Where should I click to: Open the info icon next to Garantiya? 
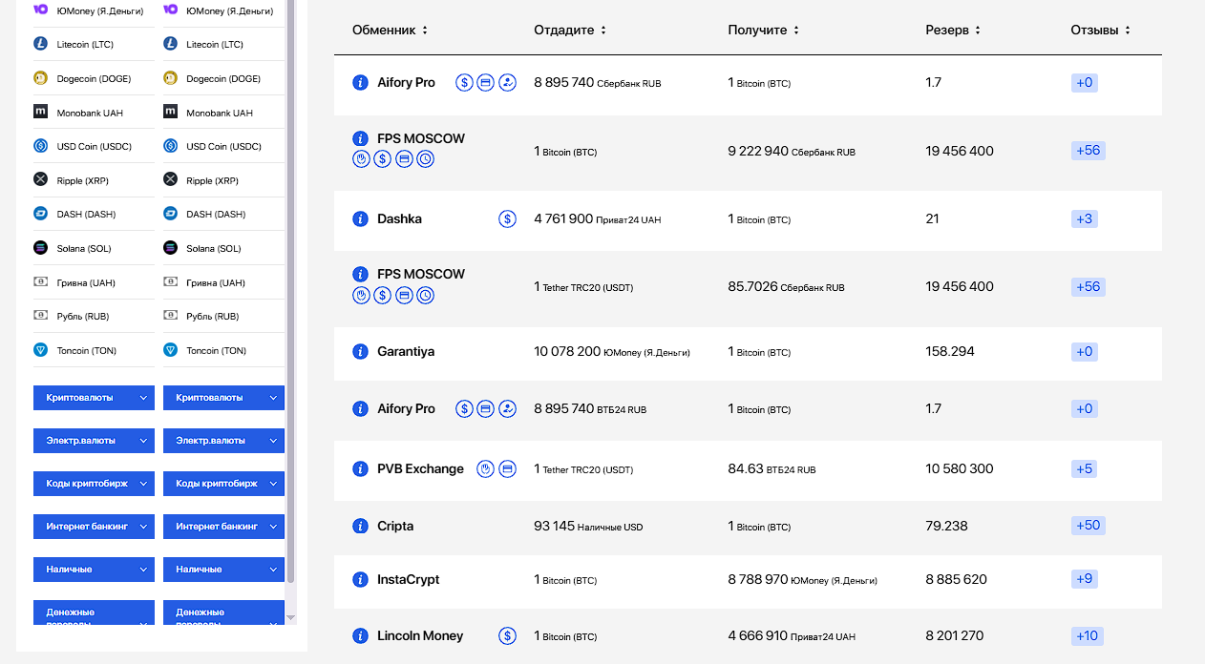tap(360, 352)
